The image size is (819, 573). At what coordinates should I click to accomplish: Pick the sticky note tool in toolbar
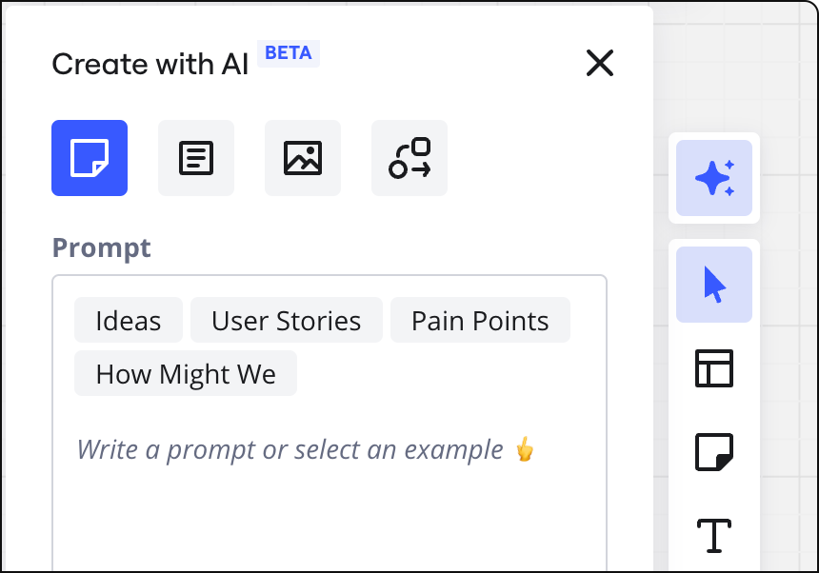714,452
